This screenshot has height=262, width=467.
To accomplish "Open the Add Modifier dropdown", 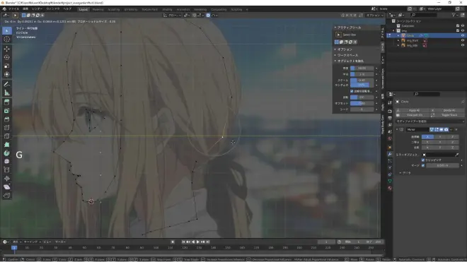I will pos(429,121).
